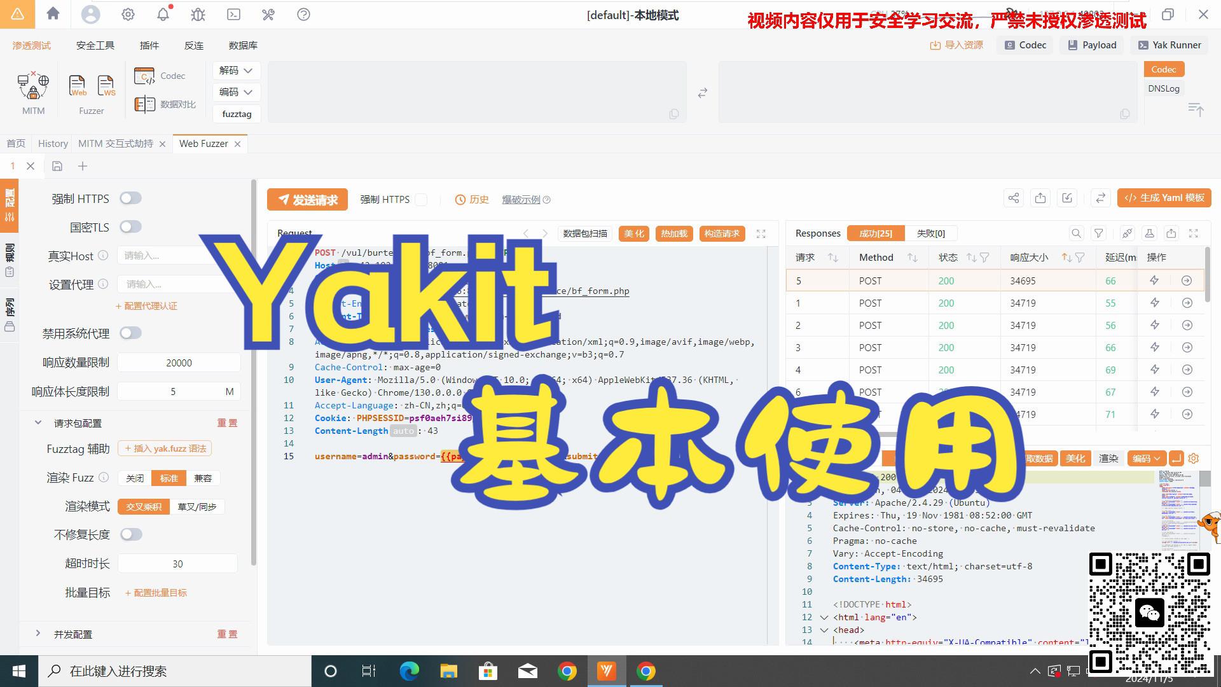
Task: Click the 热加载 button
Action: tap(674, 233)
